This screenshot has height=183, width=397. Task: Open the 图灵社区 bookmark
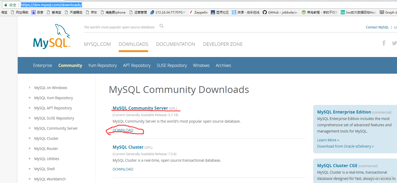[220, 12]
